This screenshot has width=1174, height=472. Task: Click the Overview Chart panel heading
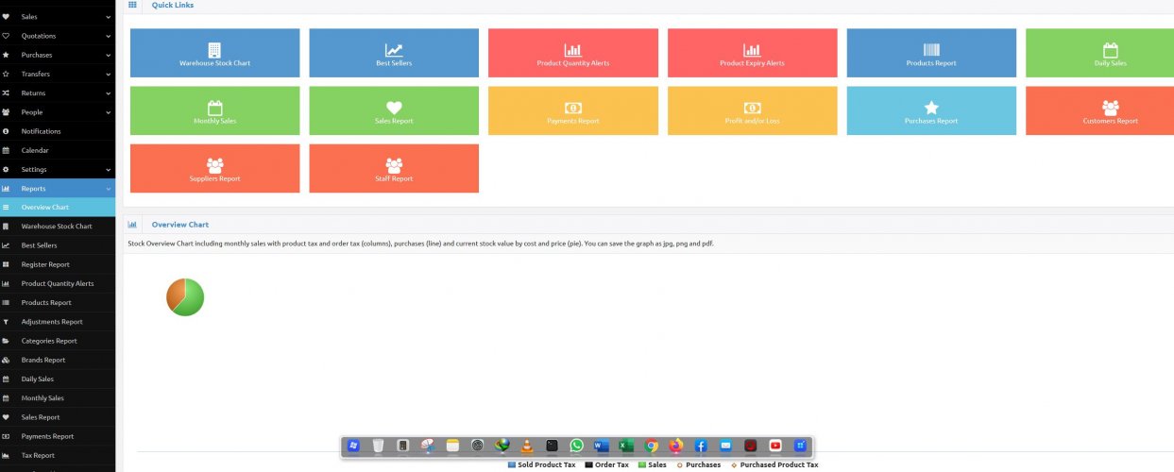180,225
